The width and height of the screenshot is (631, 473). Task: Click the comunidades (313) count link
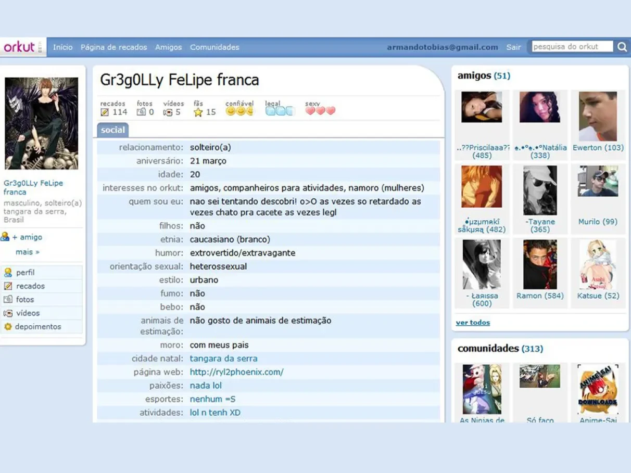532,348
